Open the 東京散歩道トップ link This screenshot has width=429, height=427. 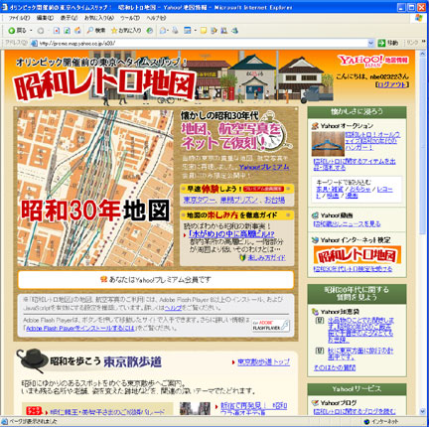click(x=263, y=361)
